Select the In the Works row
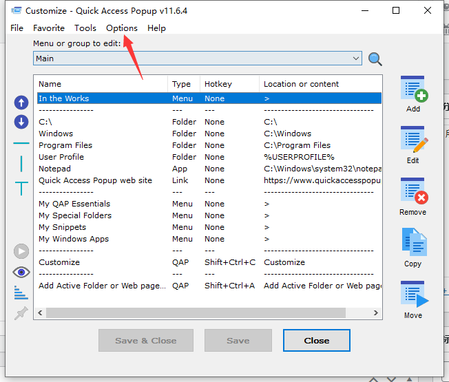The image size is (449, 382). pos(209,98)
